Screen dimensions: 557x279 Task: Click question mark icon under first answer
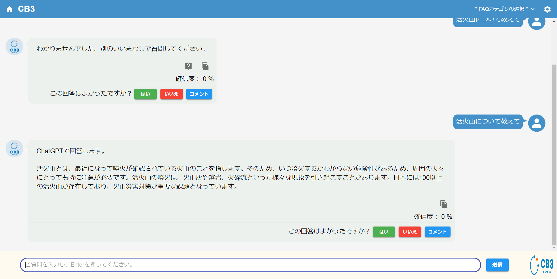pos(188,66)
